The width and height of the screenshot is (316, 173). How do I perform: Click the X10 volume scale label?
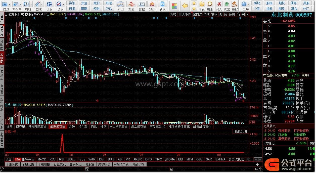[x=252, y=122]
